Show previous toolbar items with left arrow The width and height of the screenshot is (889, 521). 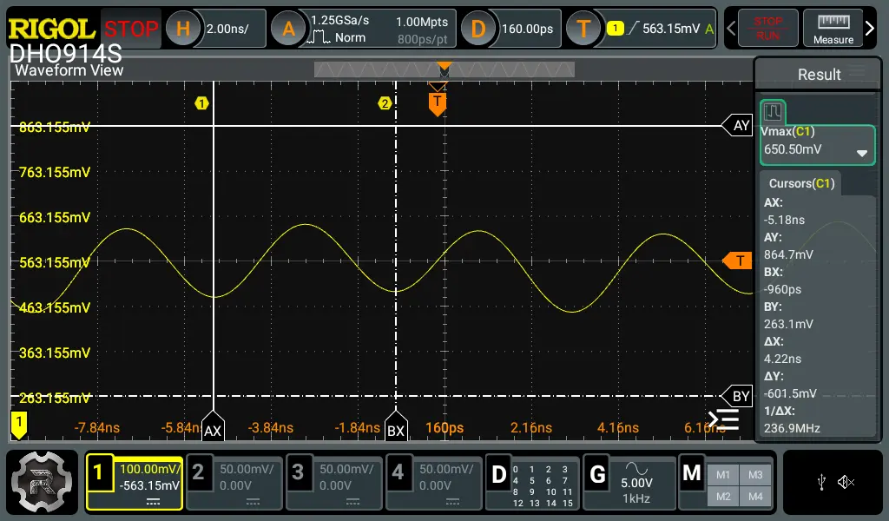tap(731, 28)
